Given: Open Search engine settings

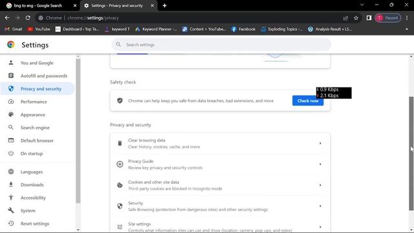Looking at the screenshot, I should point(37,128).
